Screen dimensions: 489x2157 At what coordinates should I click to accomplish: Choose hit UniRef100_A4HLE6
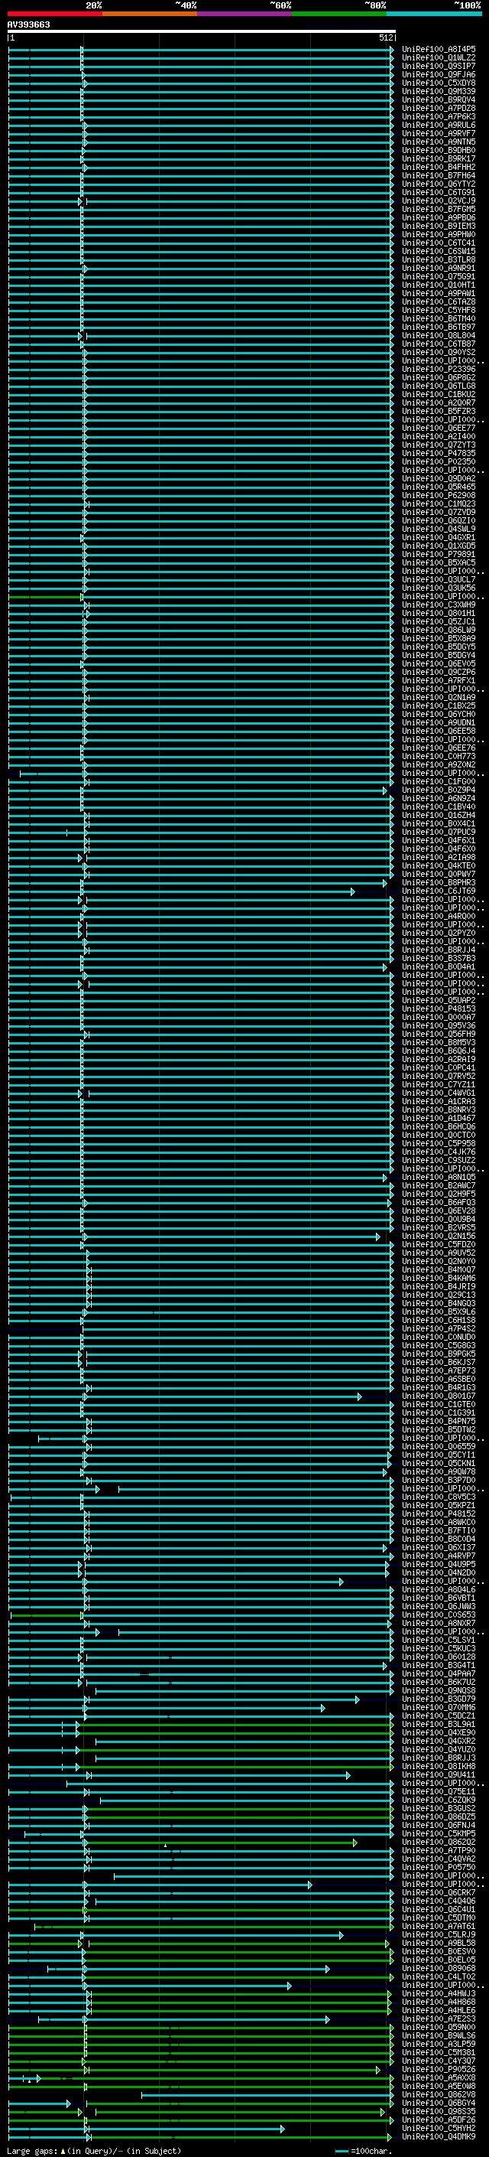click(439, 2009)
